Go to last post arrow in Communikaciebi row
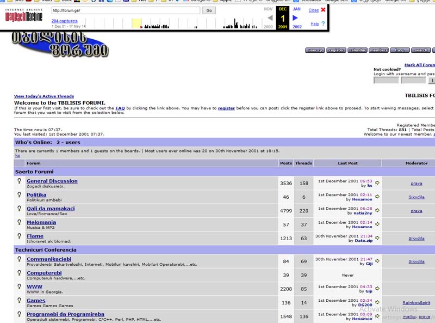 pyautogui.click(x=377, y=261)
